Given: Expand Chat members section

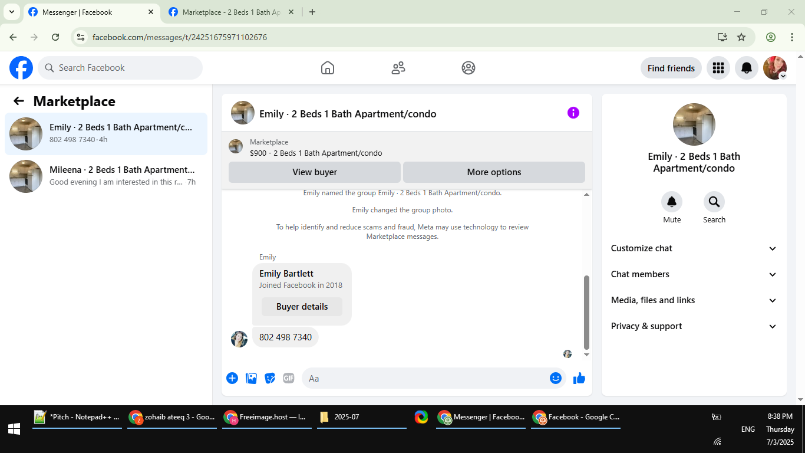Looking at the screenshot, I should tap(694, 274).
